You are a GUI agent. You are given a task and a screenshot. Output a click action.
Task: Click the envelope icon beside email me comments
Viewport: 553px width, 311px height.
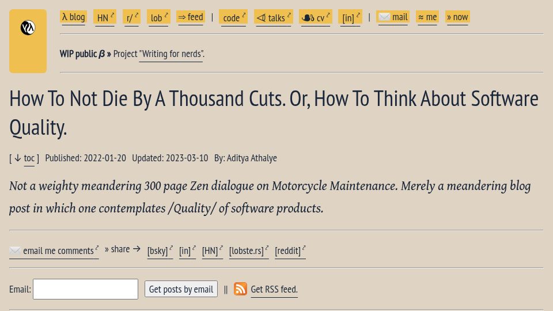click(15, 251)
